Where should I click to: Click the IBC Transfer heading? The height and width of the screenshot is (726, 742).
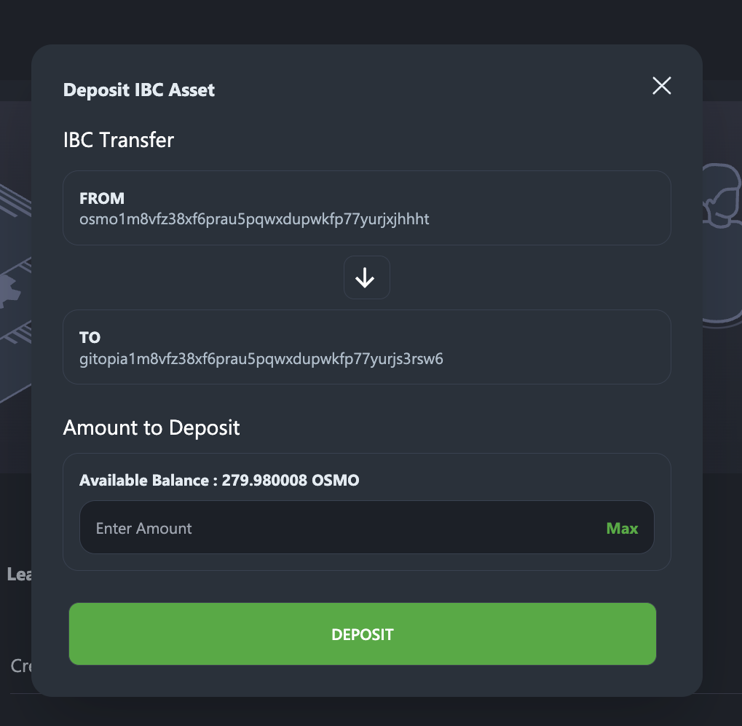tap(119, 140)
